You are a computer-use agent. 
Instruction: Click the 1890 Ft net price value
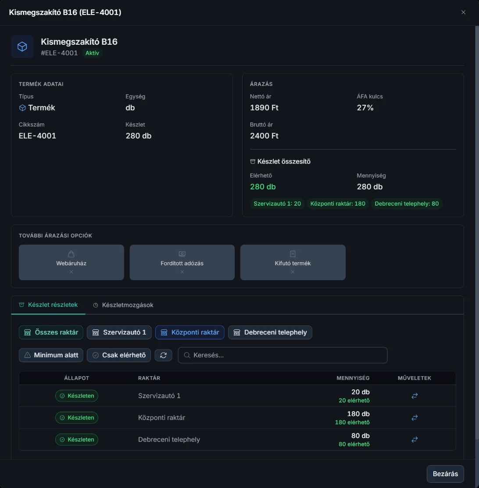click(264, 108)
